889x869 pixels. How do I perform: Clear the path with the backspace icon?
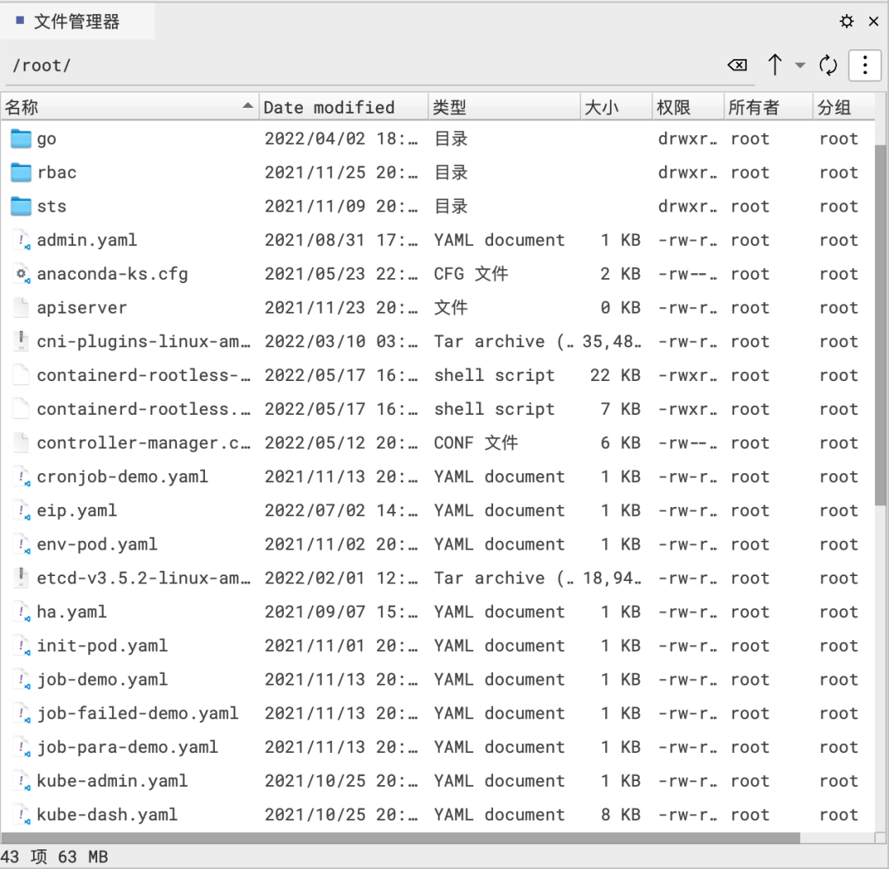pyautogui.click(x=737, y=65)
